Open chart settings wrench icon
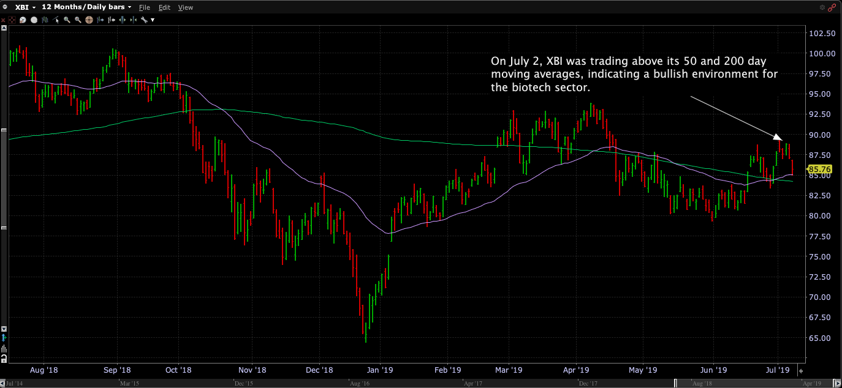842x388 pixels. pos(144,20)
